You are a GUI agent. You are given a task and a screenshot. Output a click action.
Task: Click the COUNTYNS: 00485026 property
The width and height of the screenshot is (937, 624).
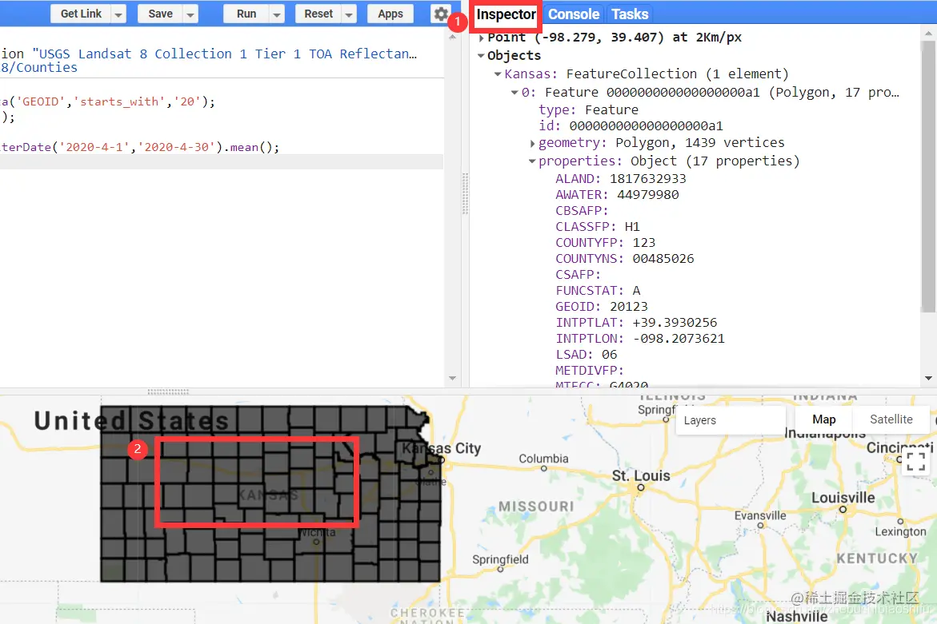(624, 259)
